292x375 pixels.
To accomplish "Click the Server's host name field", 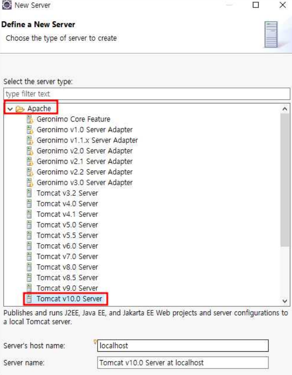I will [183, 346].
